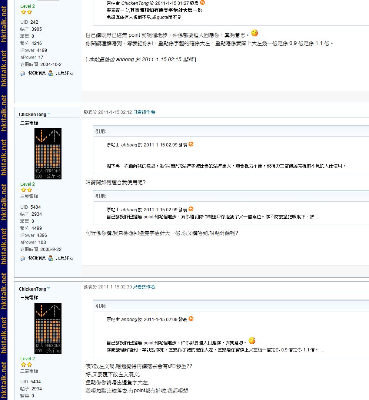The width and height of the screenshot is (369, 400).
Task: Click 只看該作者 in the 02:30 post
Action: (x=144, y=287)
